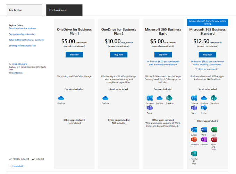Click Includes Microsoft Teams blue banner
This screenshot has width=236, height=174.
[208, 22]
